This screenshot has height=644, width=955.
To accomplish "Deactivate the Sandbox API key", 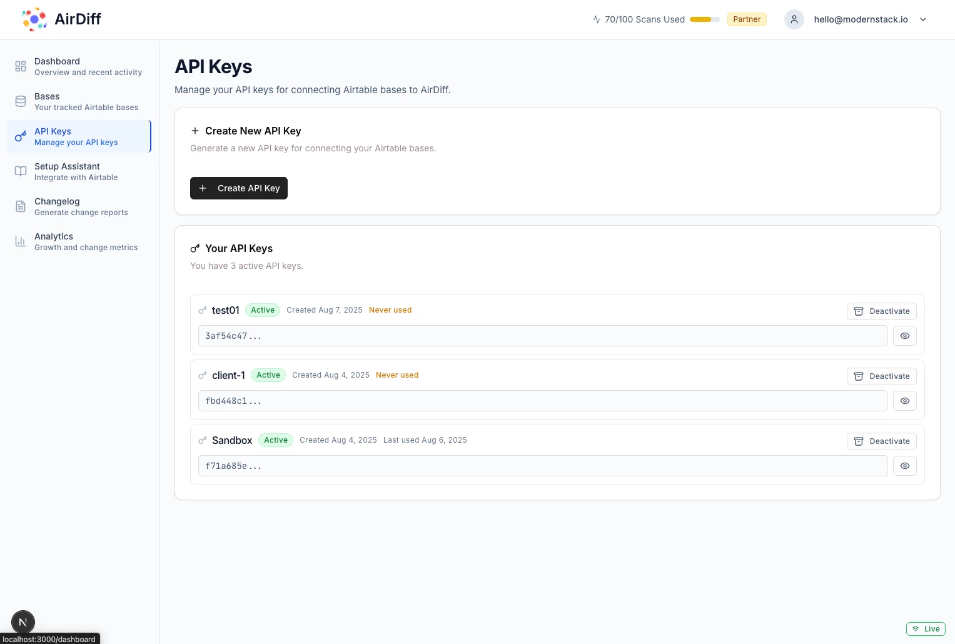I will (882, 441).
